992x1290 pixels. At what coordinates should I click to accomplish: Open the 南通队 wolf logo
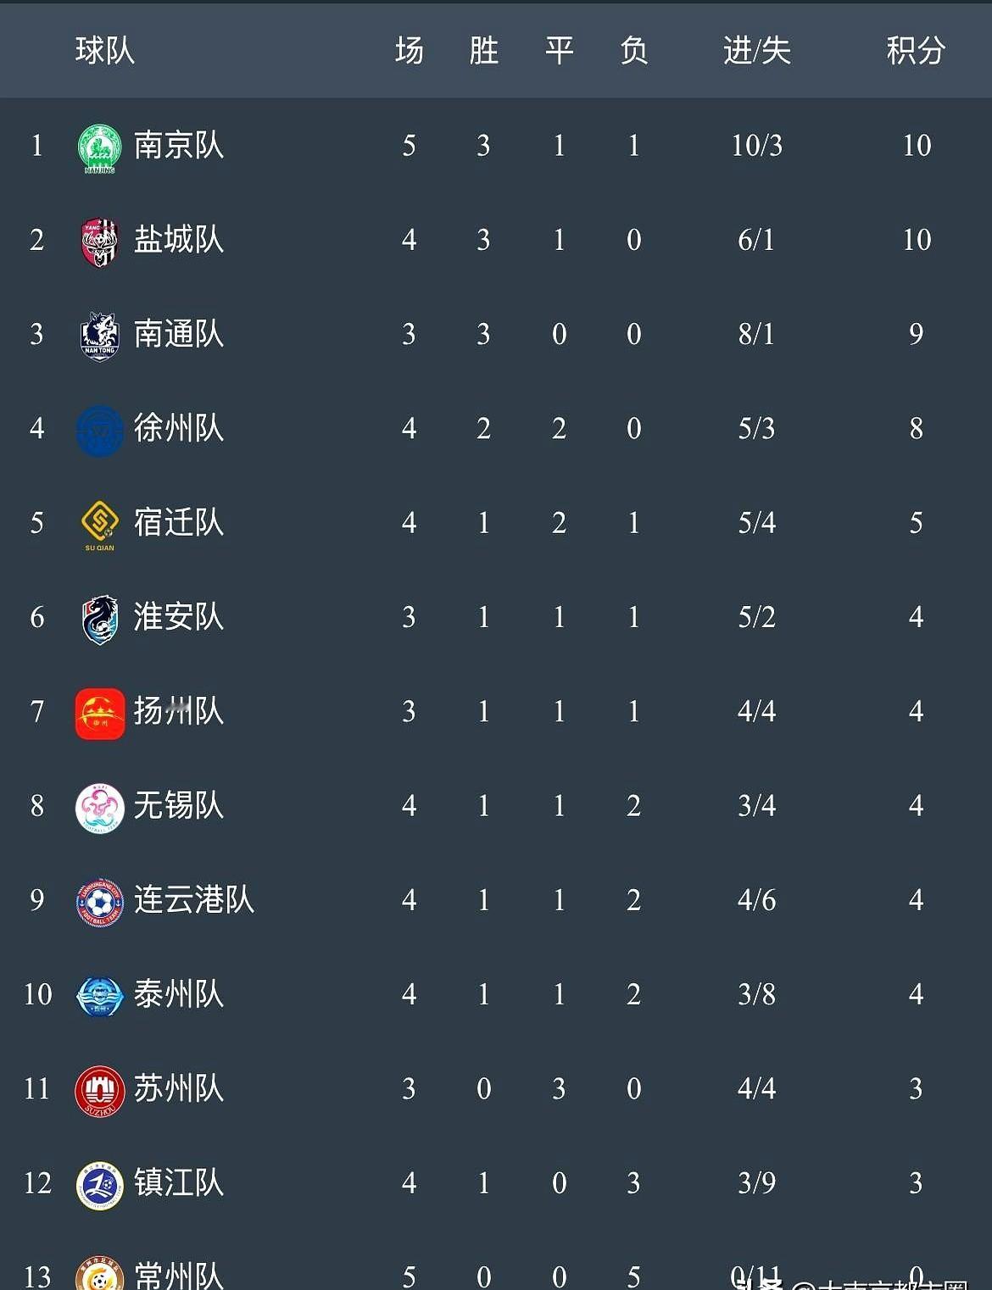(100, 336)
